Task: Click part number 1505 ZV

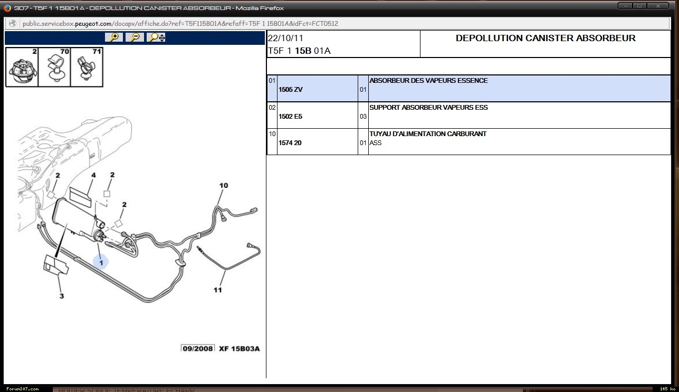Action: tap(290, 90)
